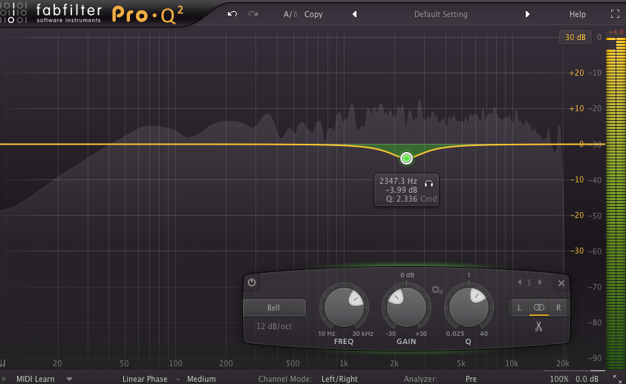Viewport: 626px width, 384px height.
Task: Click the +4.0 peak level readout
Action: click(x=616, y=32)
